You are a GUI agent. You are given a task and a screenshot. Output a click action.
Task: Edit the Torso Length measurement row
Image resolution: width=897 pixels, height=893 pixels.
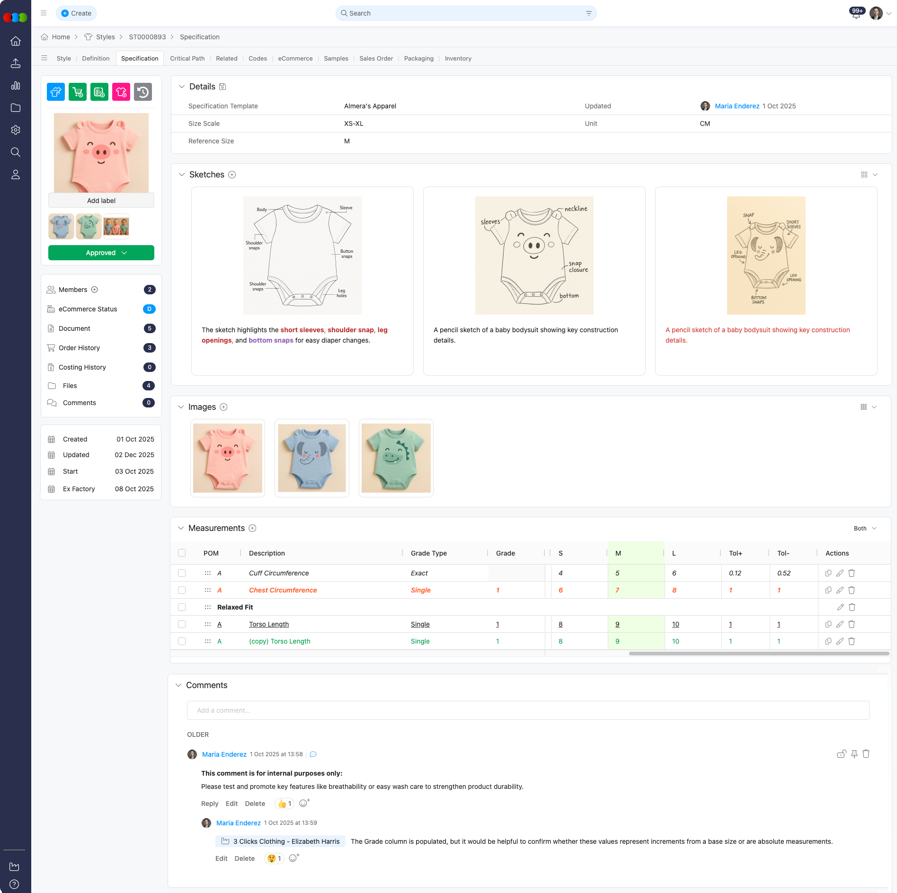[x=840, y=624]
